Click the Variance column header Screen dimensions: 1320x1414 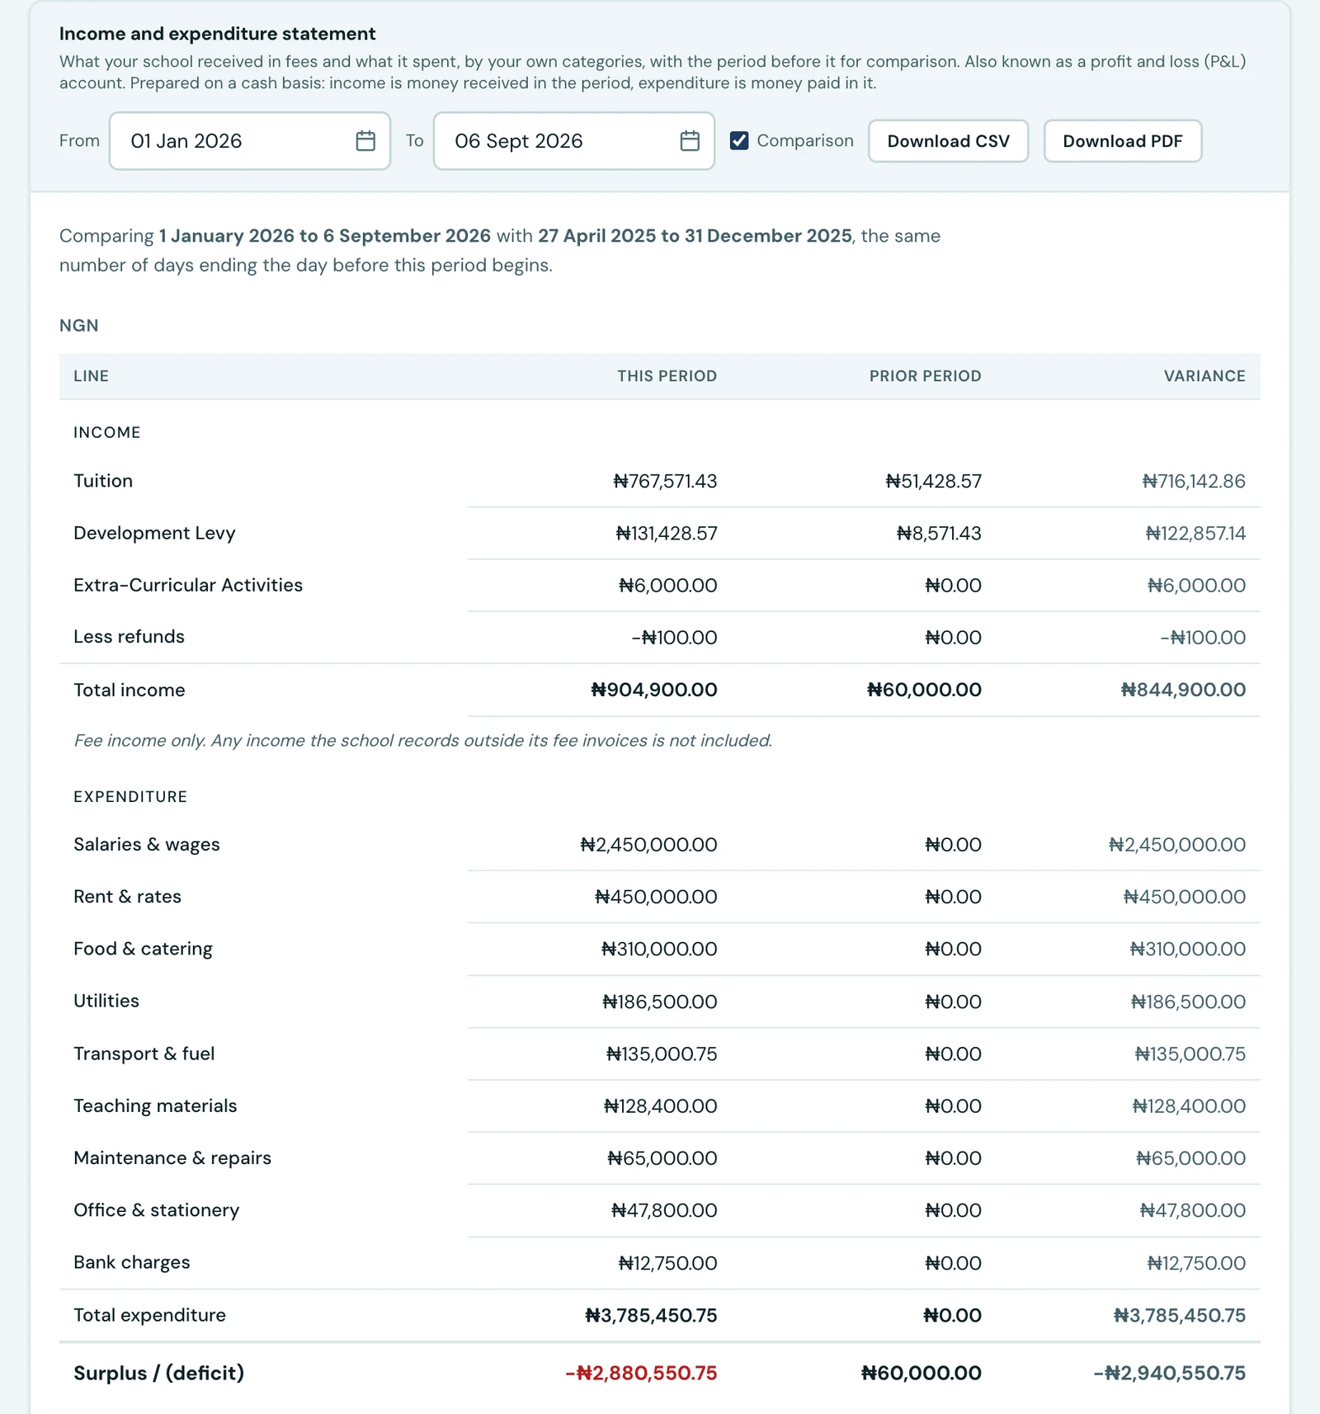point(1204,376)
